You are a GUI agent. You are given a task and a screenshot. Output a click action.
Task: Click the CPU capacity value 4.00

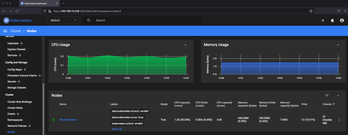219,120
